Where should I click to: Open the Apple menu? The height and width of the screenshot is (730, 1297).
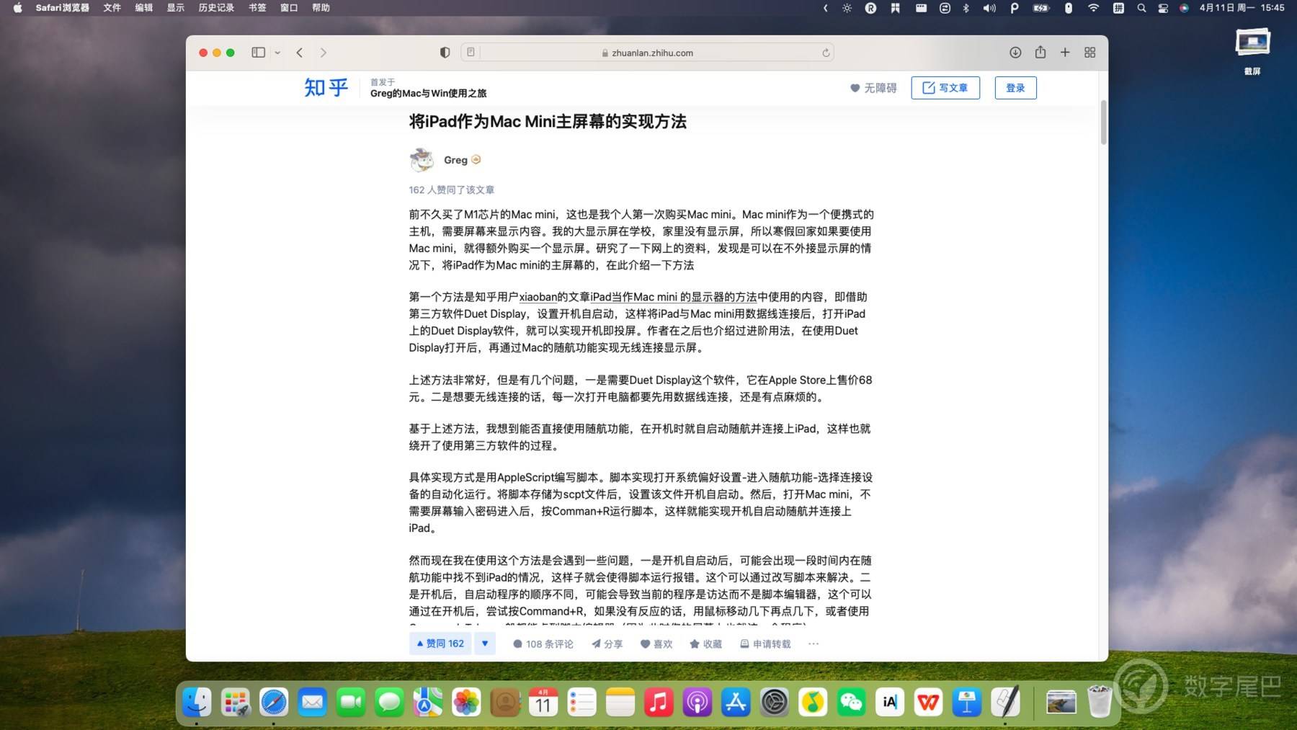[x=17, y=8]
